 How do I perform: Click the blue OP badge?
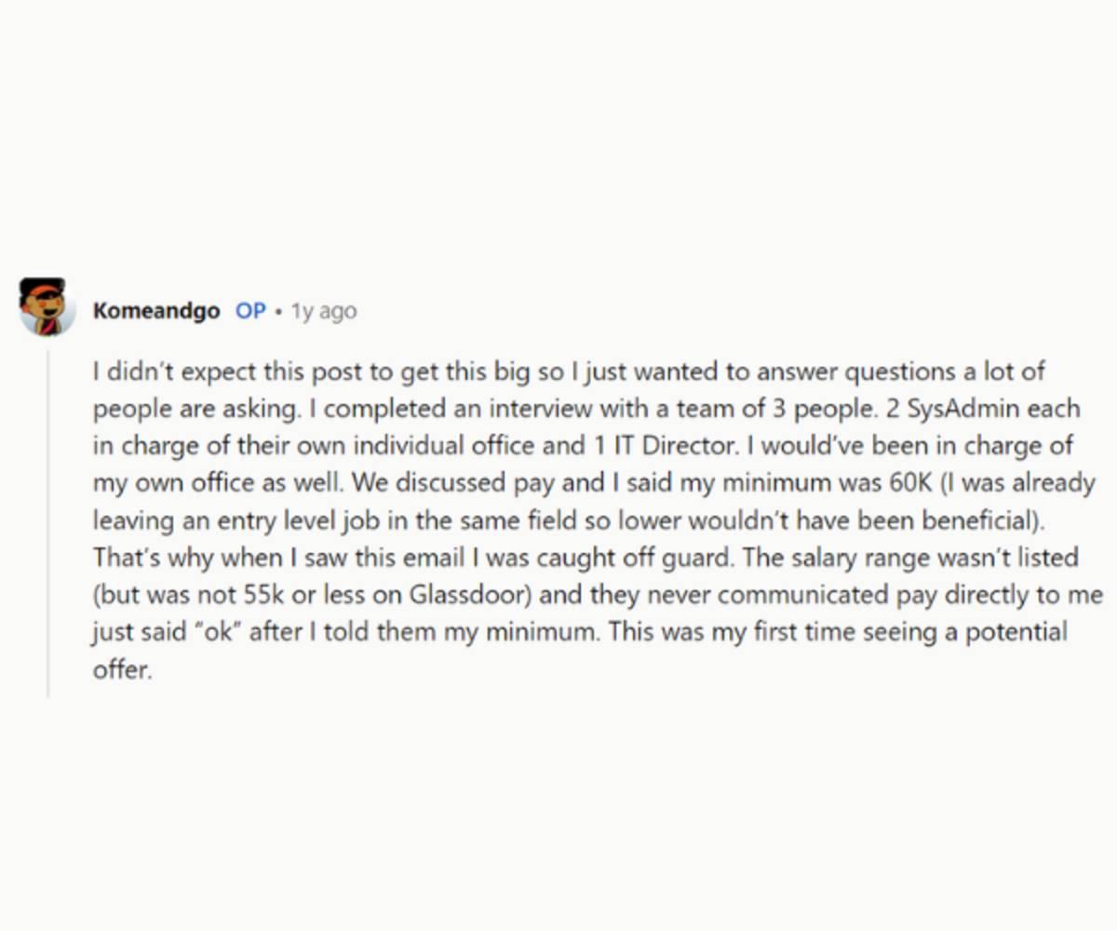pyautogui.click(x=250, y=311)
